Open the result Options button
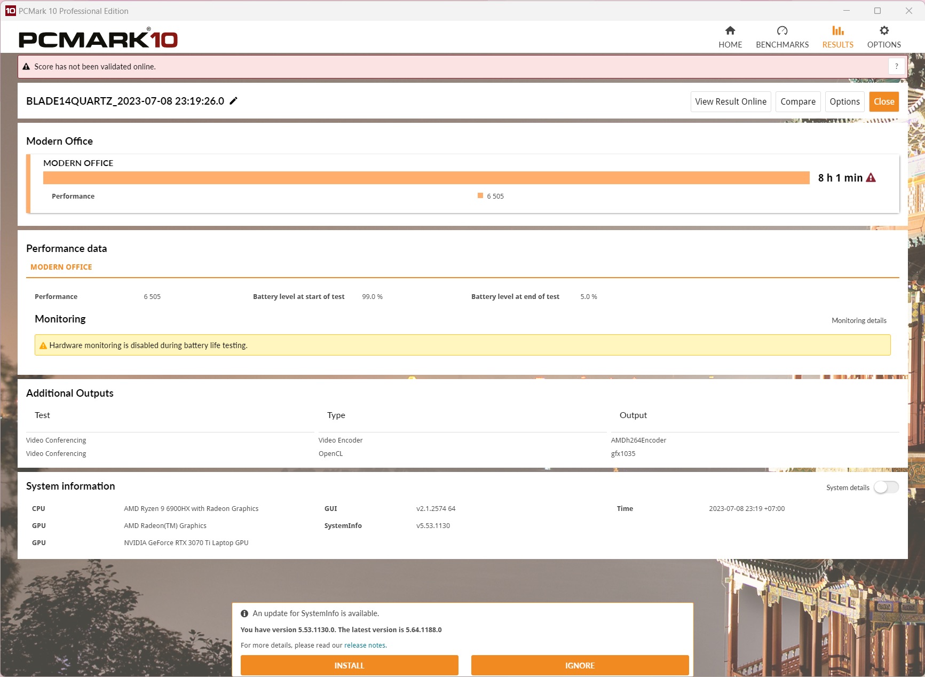 (844, 101)
